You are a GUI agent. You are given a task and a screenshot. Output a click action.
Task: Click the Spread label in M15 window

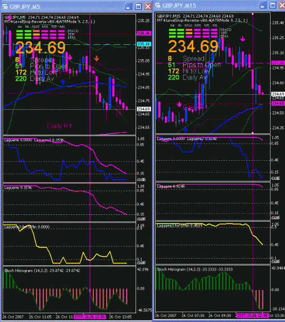click(194, 59)
